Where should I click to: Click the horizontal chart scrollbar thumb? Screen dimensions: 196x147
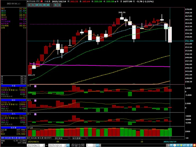(167, 145)
